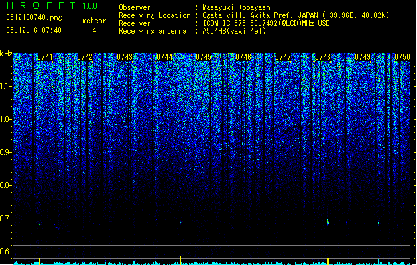The height and width of the screenshot is (265, 417).
Task: Click the 0.8 frequency axis label
Action: coord(5,185)
